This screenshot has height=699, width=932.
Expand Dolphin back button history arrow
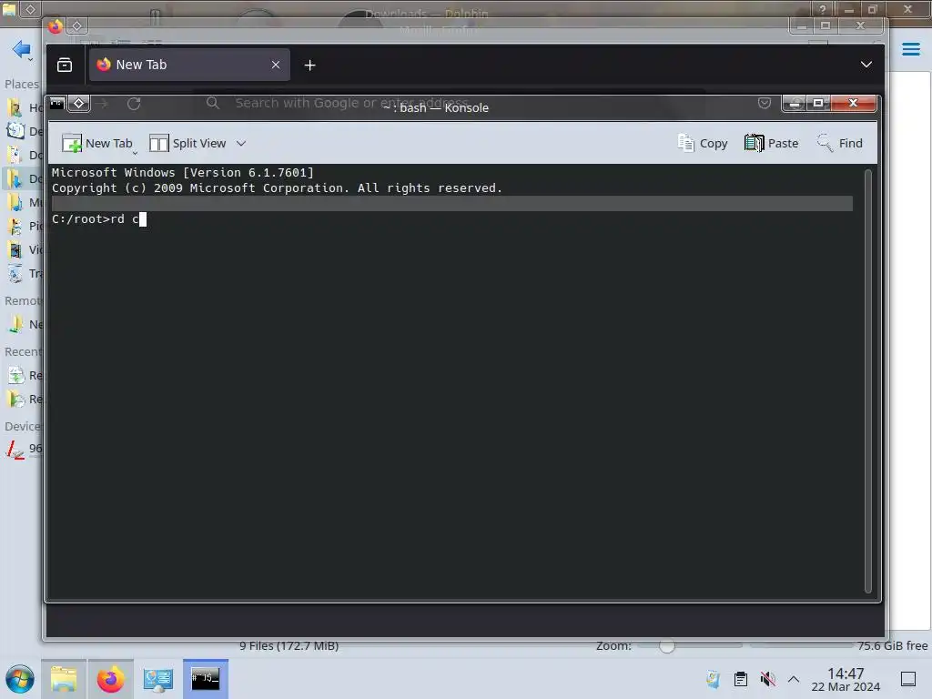30,59
